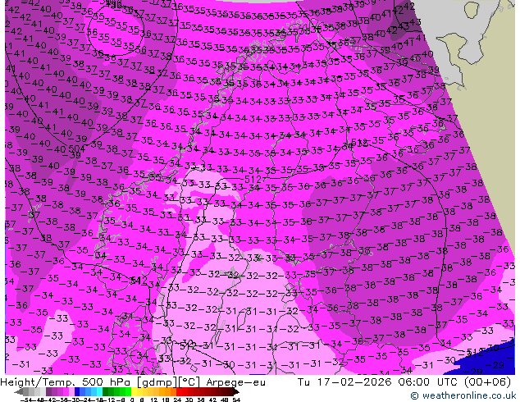
Task: Click the weatheronline.co.uk copyright link
Action: pos(463,395)
